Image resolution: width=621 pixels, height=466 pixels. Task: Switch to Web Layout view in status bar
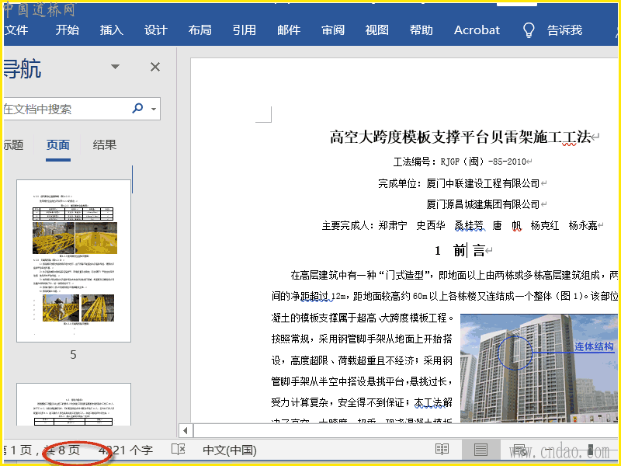(x=519, y=450)
